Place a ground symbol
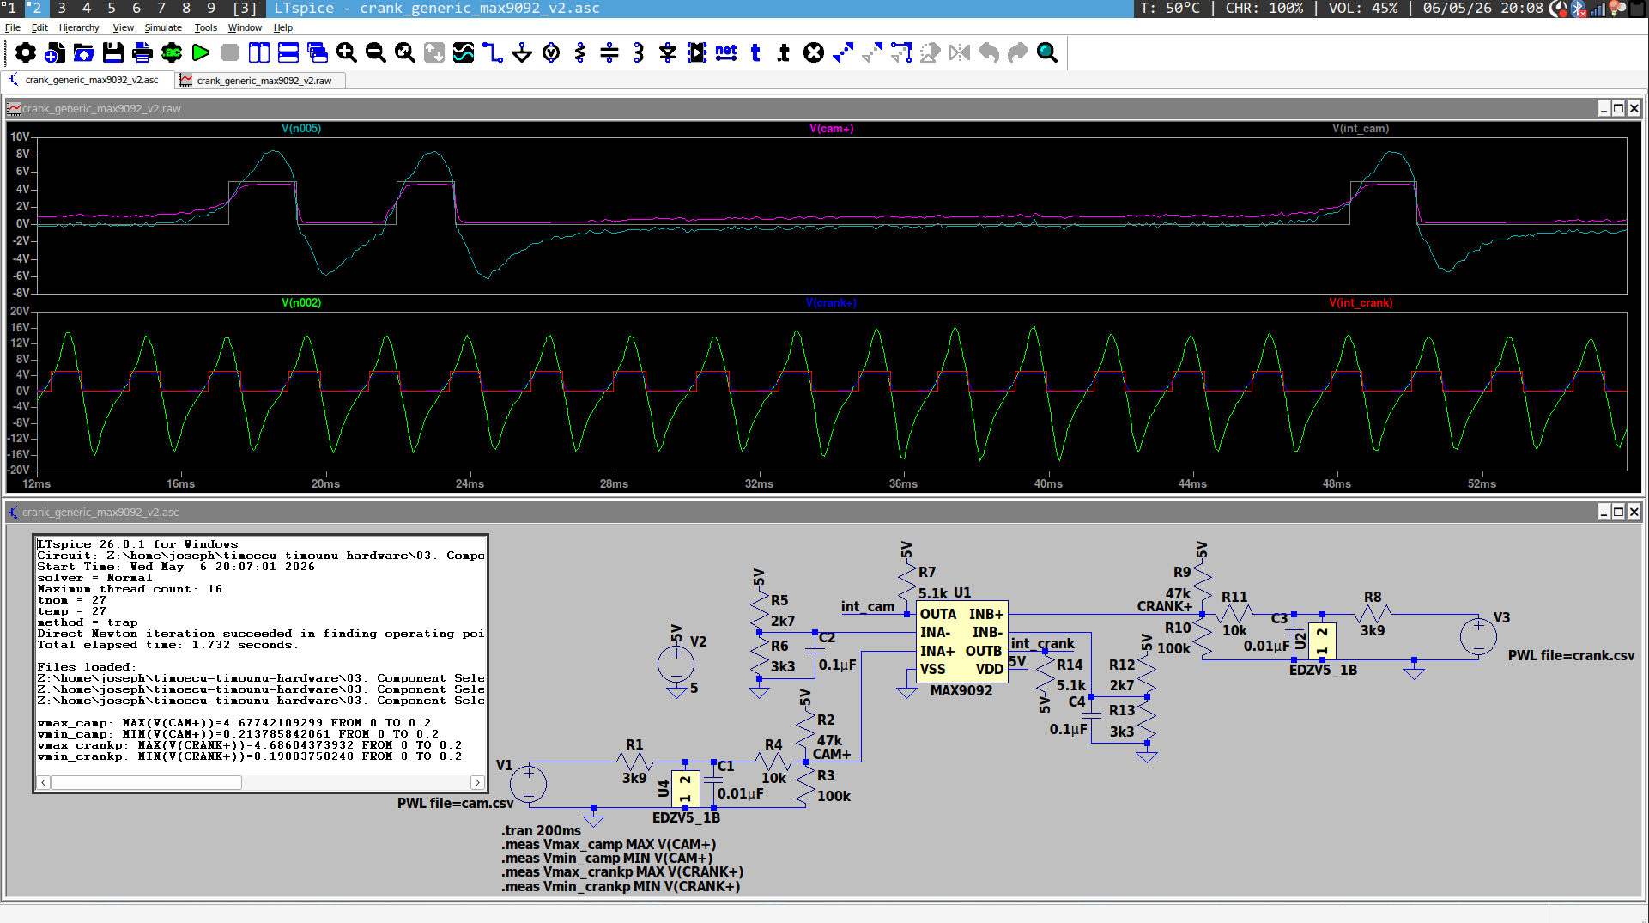Screen dimensions: 1649x923 pyautogui.click(x=522, y=53)
